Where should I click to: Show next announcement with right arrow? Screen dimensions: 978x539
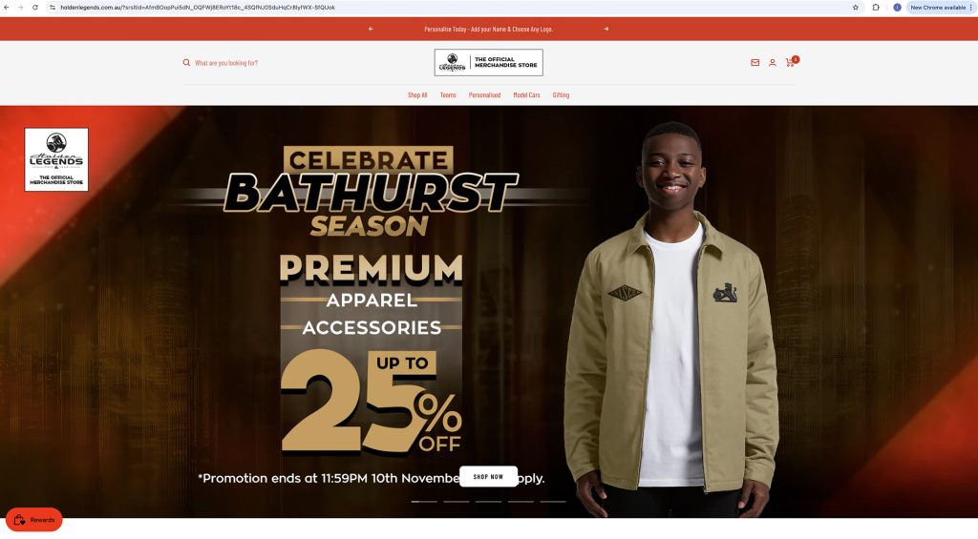[606, 29]
